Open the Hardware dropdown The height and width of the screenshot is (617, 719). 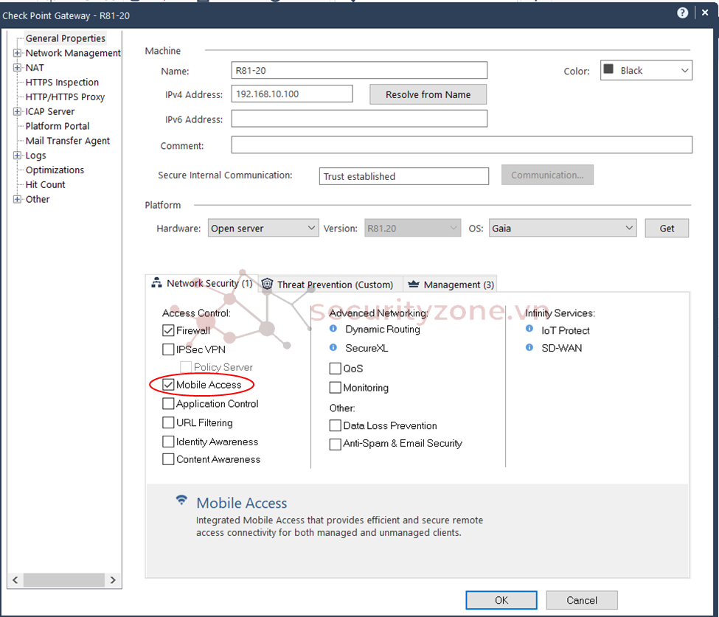(263, 229)
